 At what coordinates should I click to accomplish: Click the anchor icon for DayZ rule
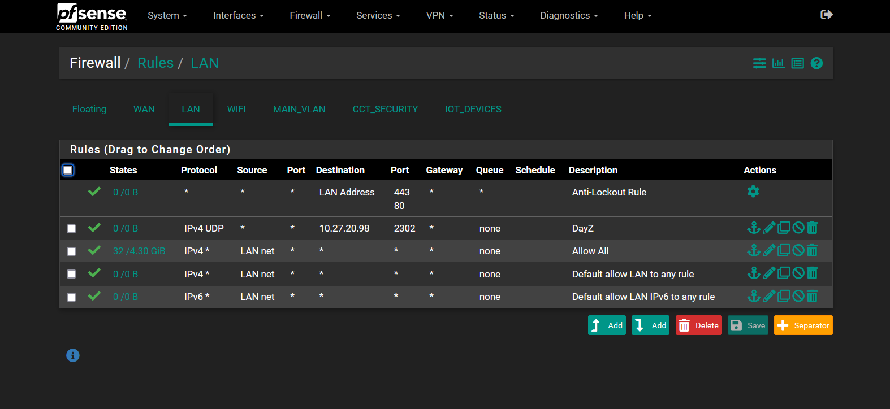coord(754,228)
